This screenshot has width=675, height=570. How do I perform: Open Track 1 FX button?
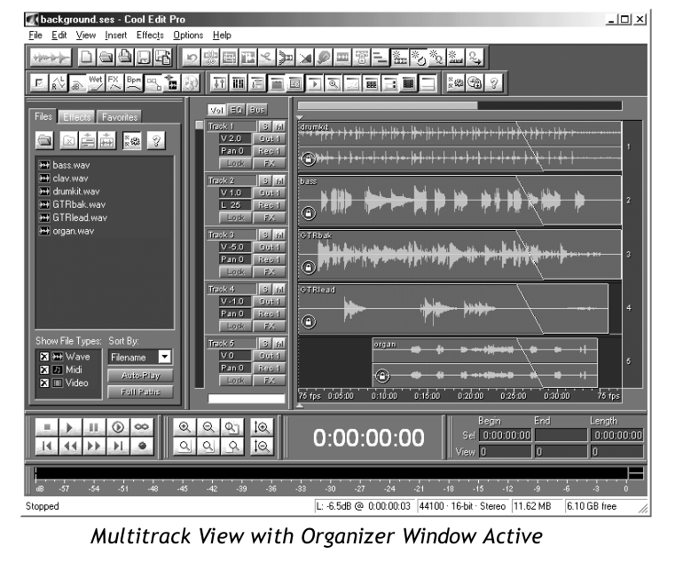[x=269, y=163]
